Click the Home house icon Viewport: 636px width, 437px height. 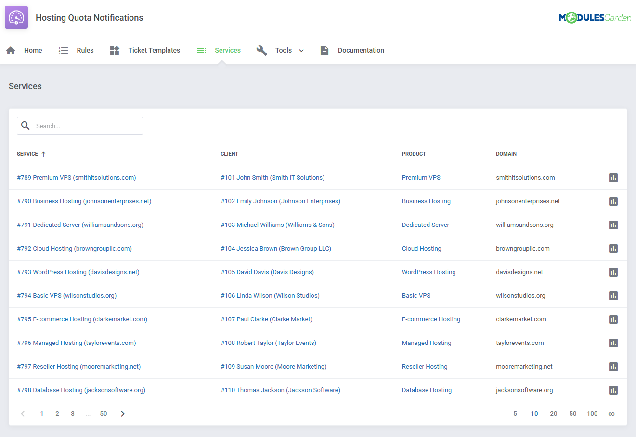(x=11, y=50)
